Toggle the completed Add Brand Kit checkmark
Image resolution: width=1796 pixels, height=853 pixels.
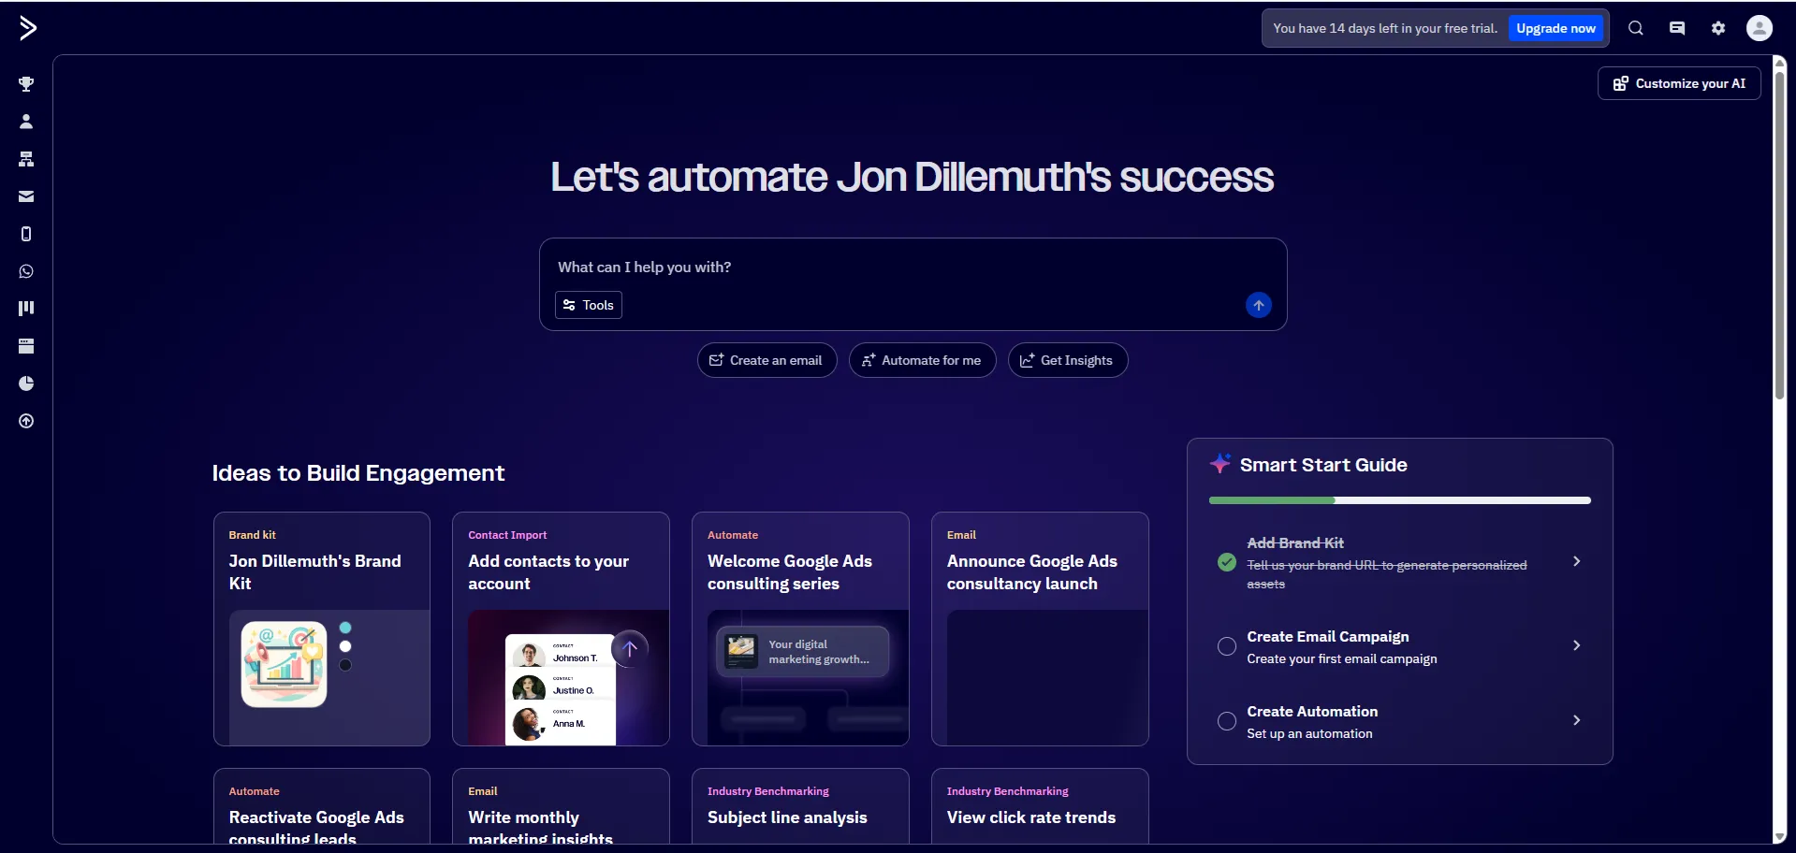[1226, 562]
